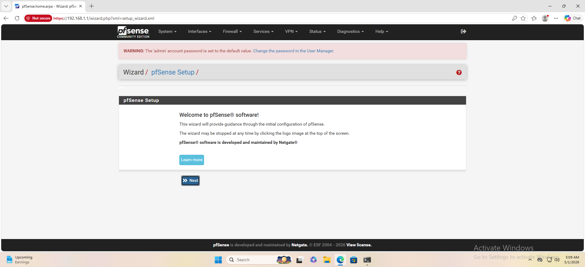Open the browser profile avatar
585x267 pixels.
(x=545, y=18)
